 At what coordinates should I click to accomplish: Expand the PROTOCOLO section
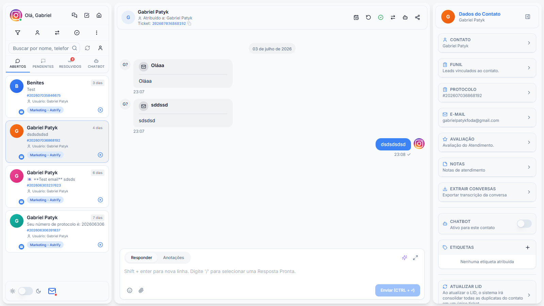pos(487,93)
